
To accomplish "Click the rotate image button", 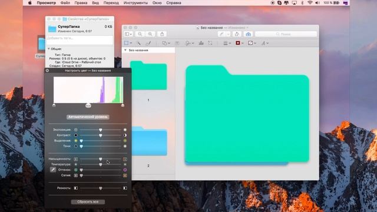I will click(x=237, y=34).
